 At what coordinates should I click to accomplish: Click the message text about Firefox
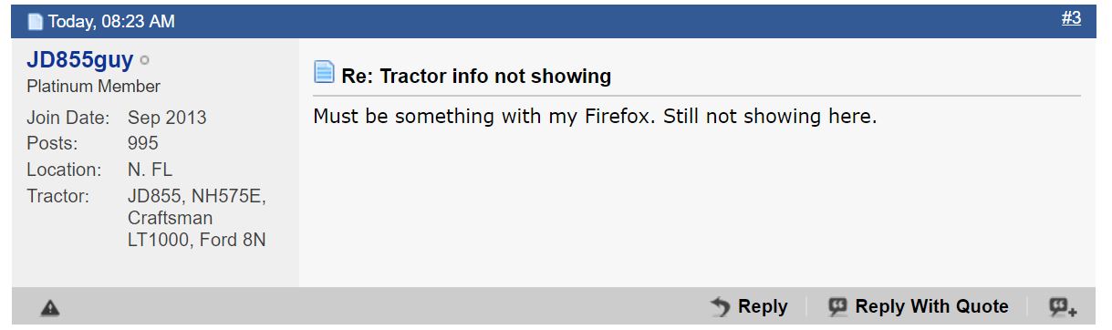click(595, 117)
